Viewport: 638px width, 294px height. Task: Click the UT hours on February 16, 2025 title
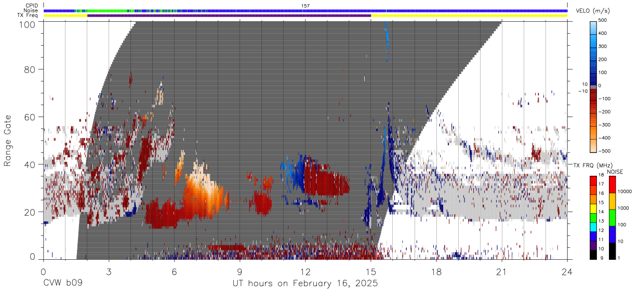tap(305, 284)
